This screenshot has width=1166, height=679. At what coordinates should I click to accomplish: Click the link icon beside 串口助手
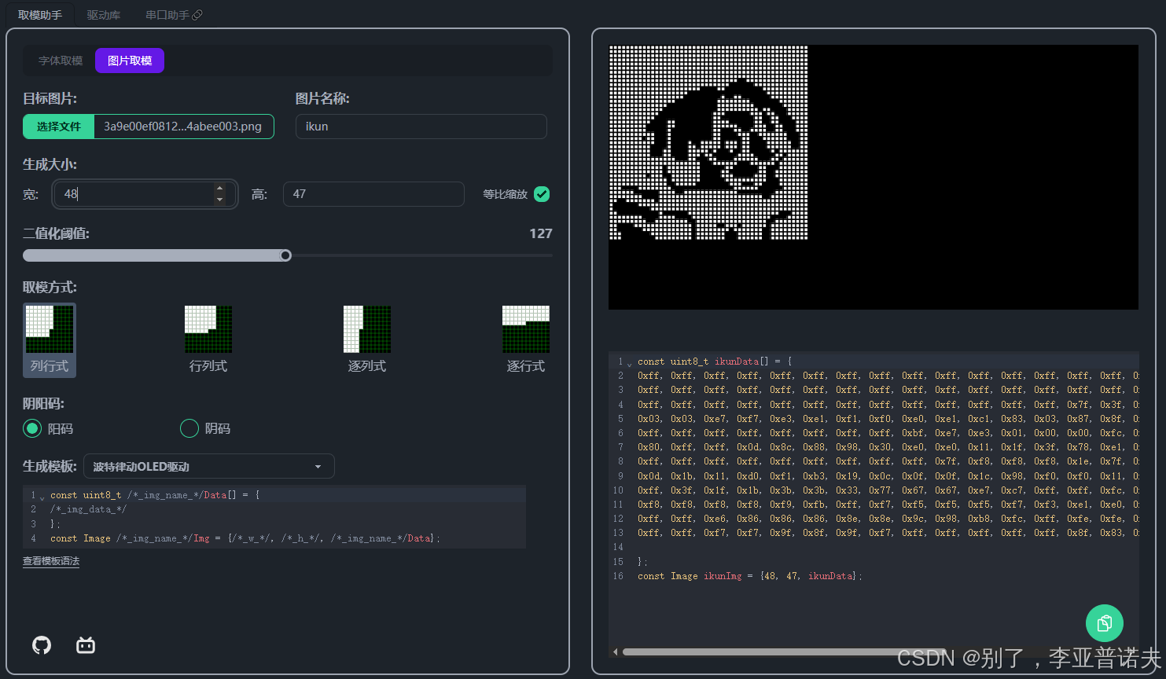[197, 15]
